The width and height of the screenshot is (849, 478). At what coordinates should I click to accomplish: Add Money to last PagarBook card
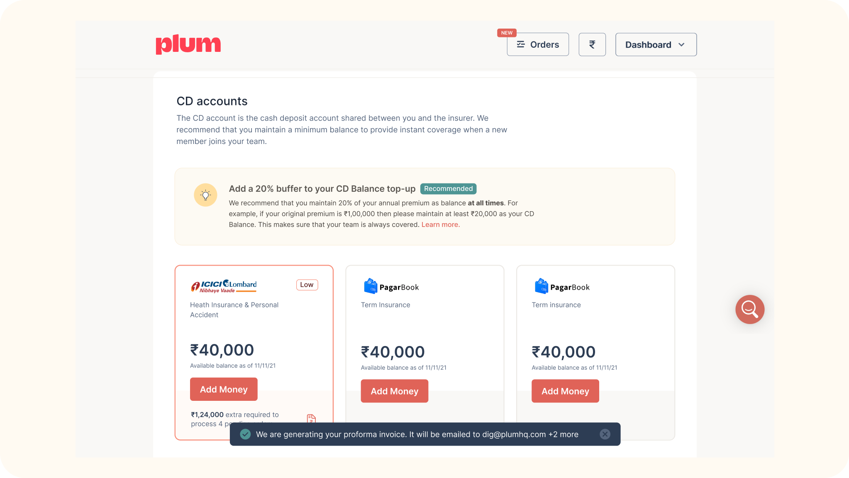click(565, 391)
